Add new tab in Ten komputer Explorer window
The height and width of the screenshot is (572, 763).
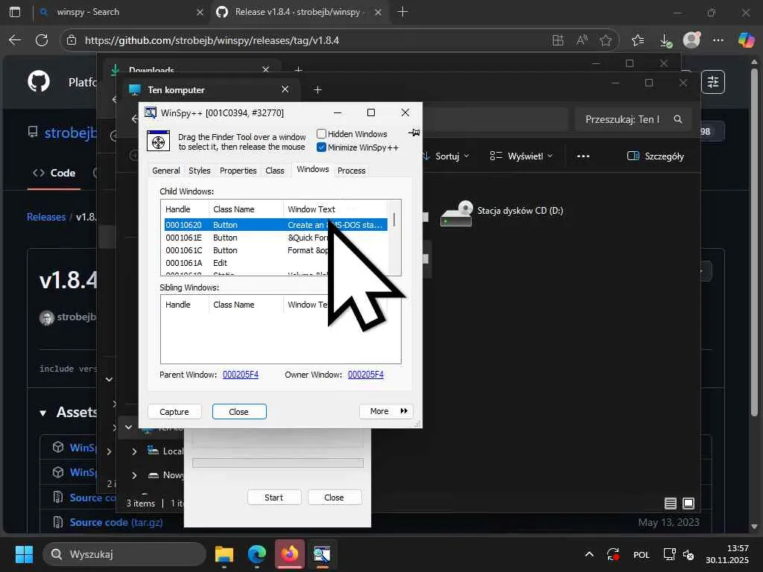pos(317,89)
